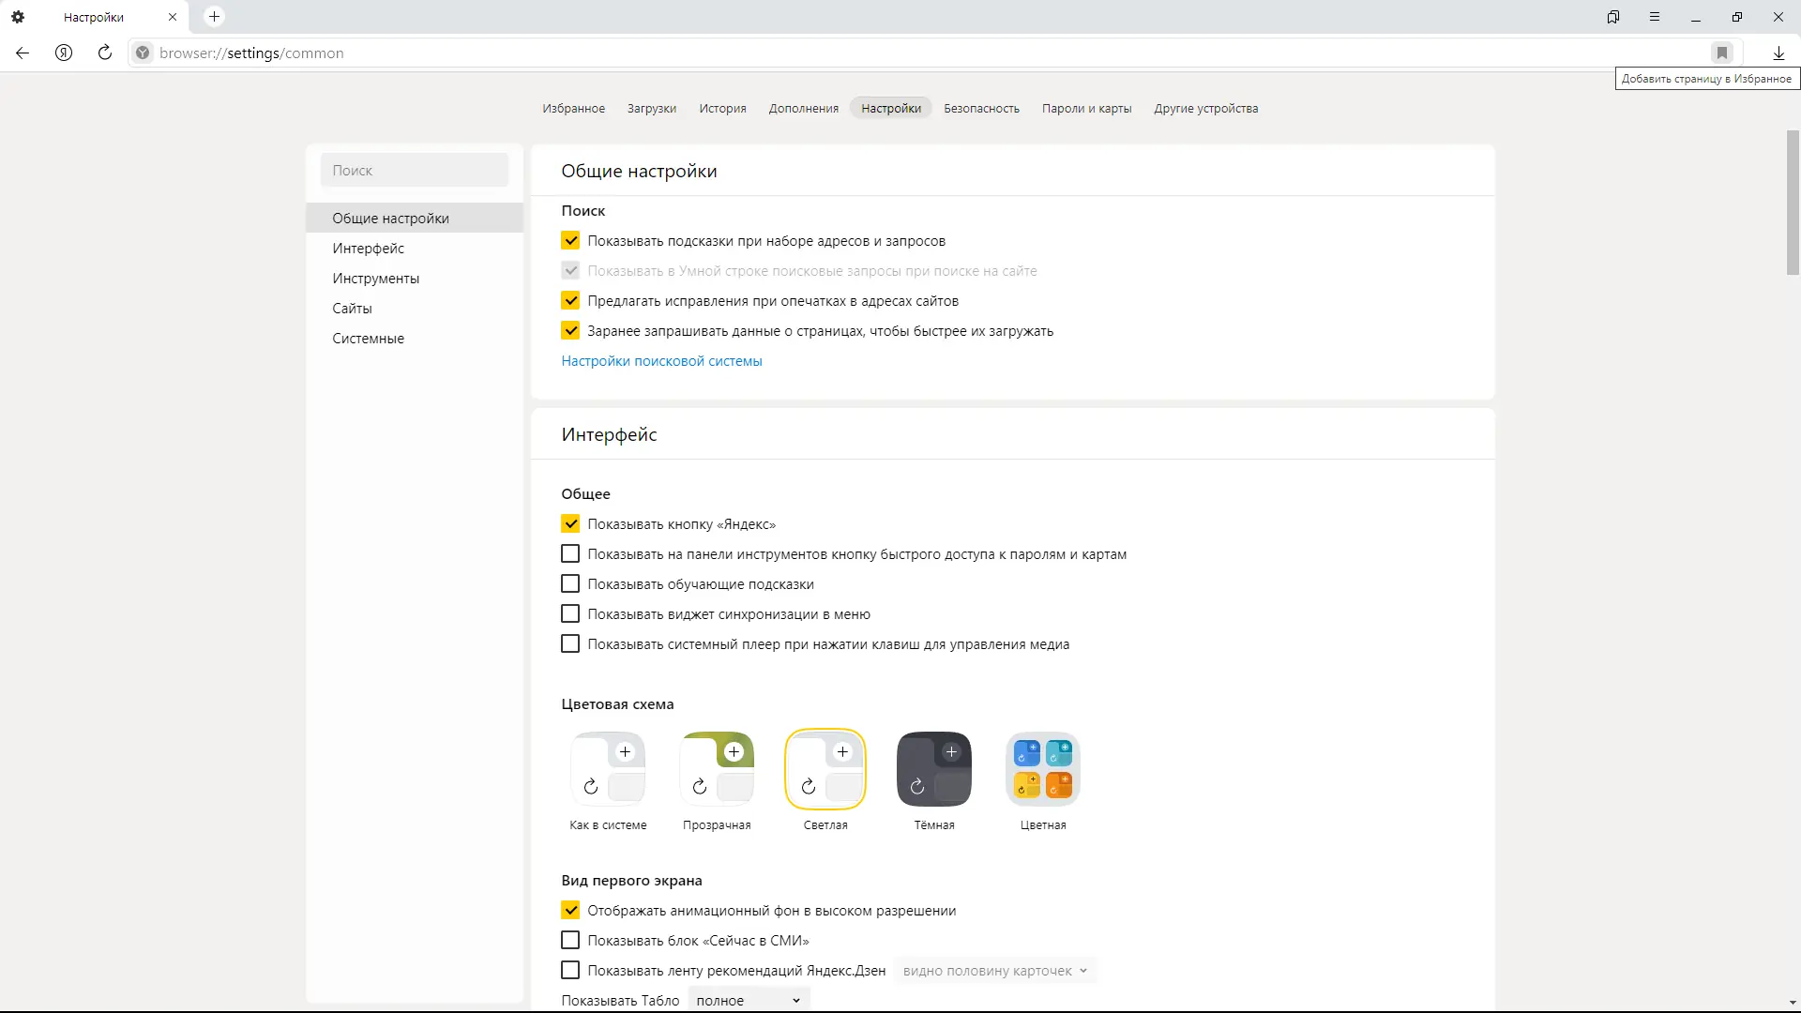Select the Тёмная color scheme
Viewport: 1801px width, 1013px height.
tap(934, 769)
